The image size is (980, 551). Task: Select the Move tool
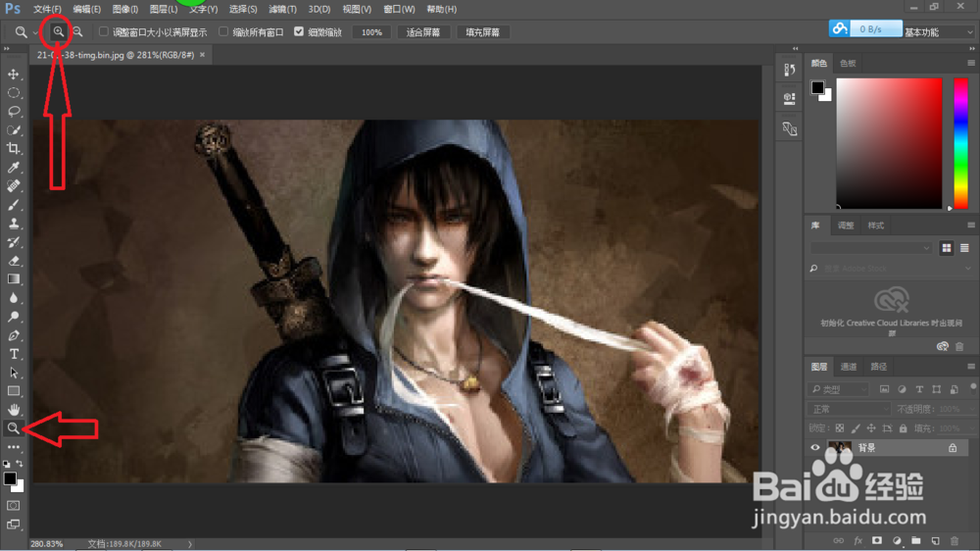coord(13,74)
